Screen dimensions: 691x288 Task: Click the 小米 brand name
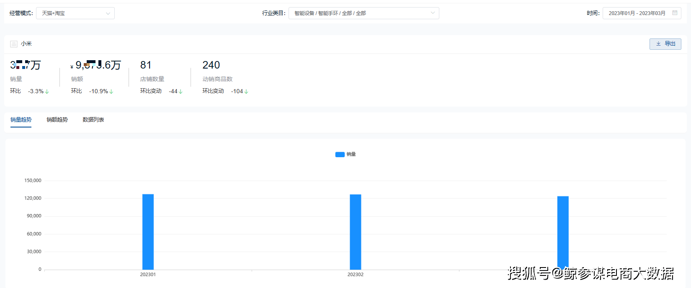pos(26,44)
